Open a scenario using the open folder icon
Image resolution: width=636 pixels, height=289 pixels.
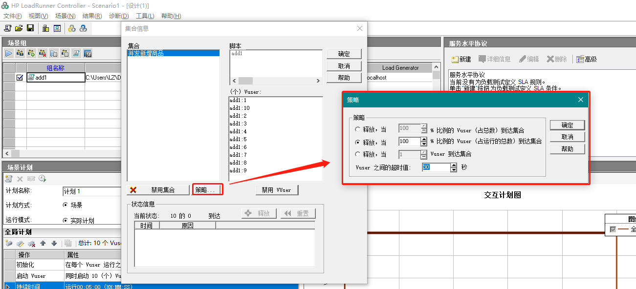click(19, 28)
